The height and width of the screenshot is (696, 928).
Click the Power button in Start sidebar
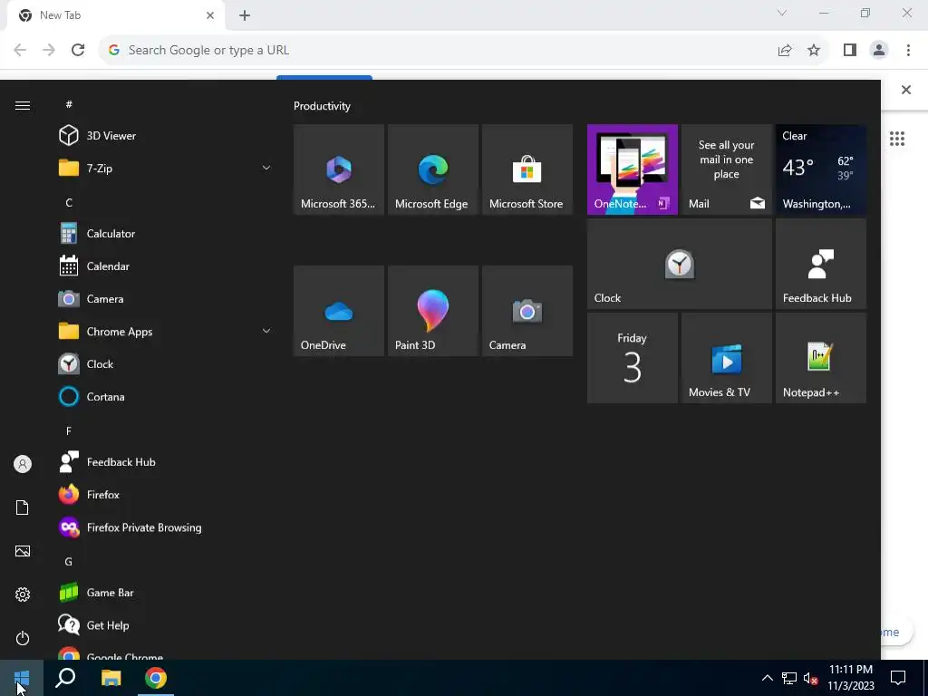[23, 638]
